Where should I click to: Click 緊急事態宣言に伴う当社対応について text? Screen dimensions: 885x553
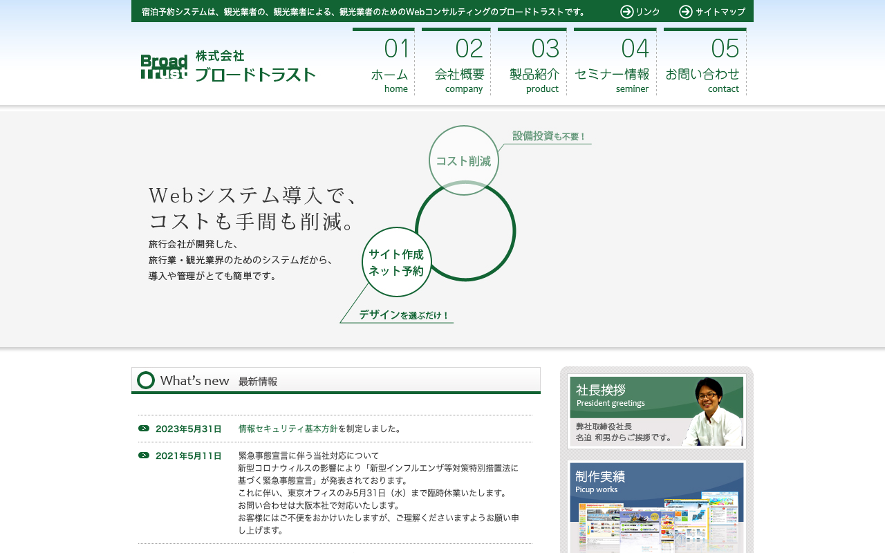pyautogui.click(x=308, y=456)
